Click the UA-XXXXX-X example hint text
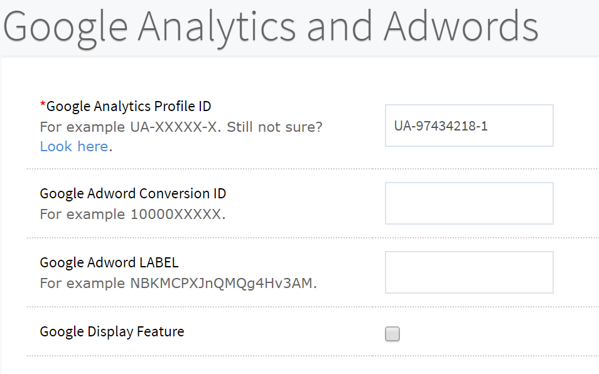The height and width of the screenshot is (374, 599). point(176,127)
